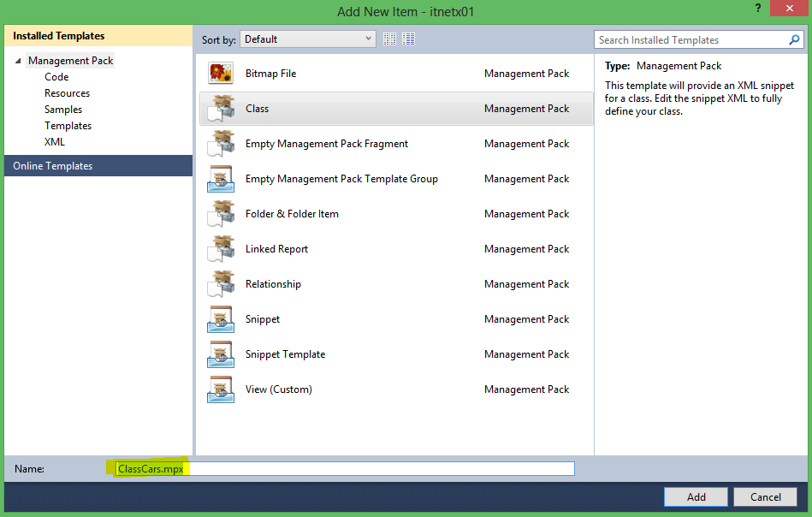Select the Class template icon
This screenshot has height=517, width=812.
pos(221,109)
